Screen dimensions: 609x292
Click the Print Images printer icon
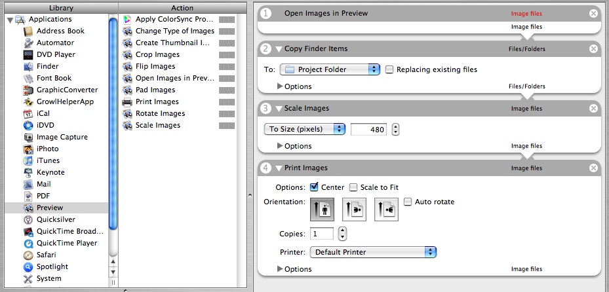[x=127, y=102]
